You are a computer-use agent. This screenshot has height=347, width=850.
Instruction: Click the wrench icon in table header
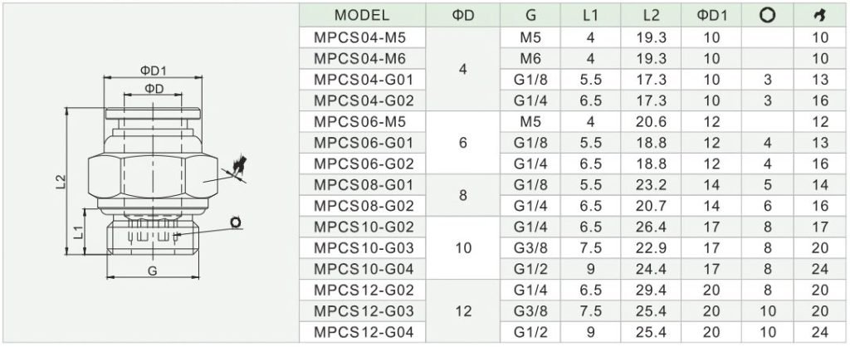tap(821, 17)
